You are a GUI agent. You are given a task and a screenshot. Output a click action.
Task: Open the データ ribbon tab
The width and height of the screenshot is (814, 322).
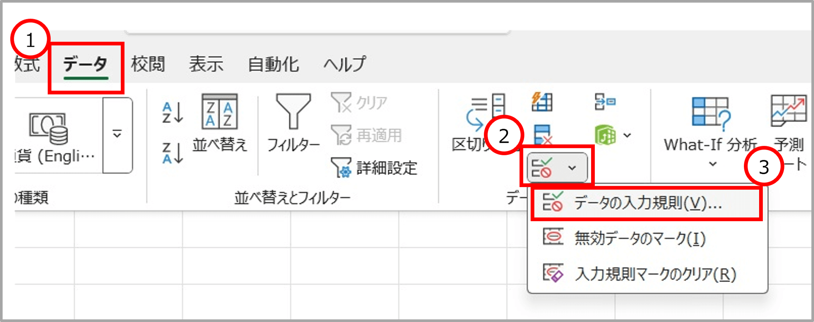(x=86, y=64)
